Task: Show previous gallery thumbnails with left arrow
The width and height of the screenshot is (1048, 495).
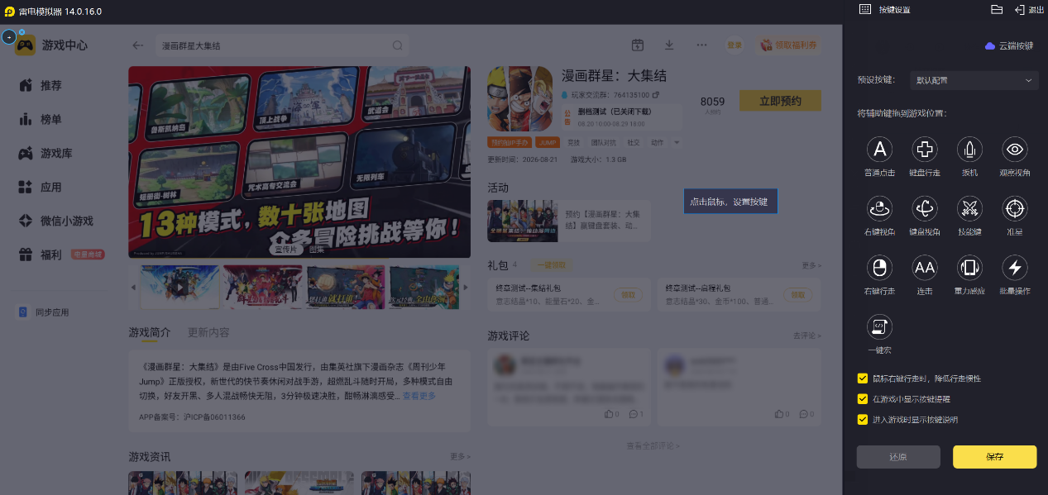Action: pos(133,287)
